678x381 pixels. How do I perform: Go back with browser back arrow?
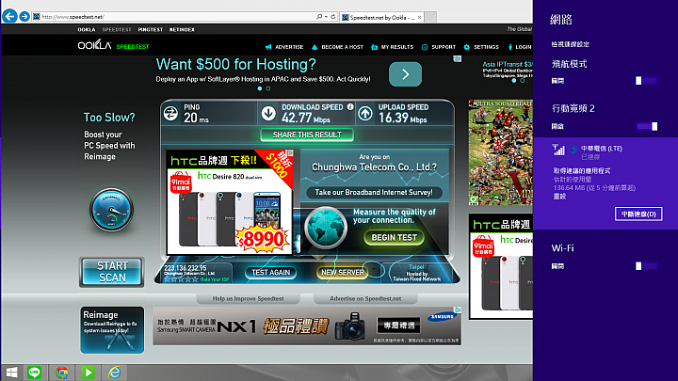(9, 16)
